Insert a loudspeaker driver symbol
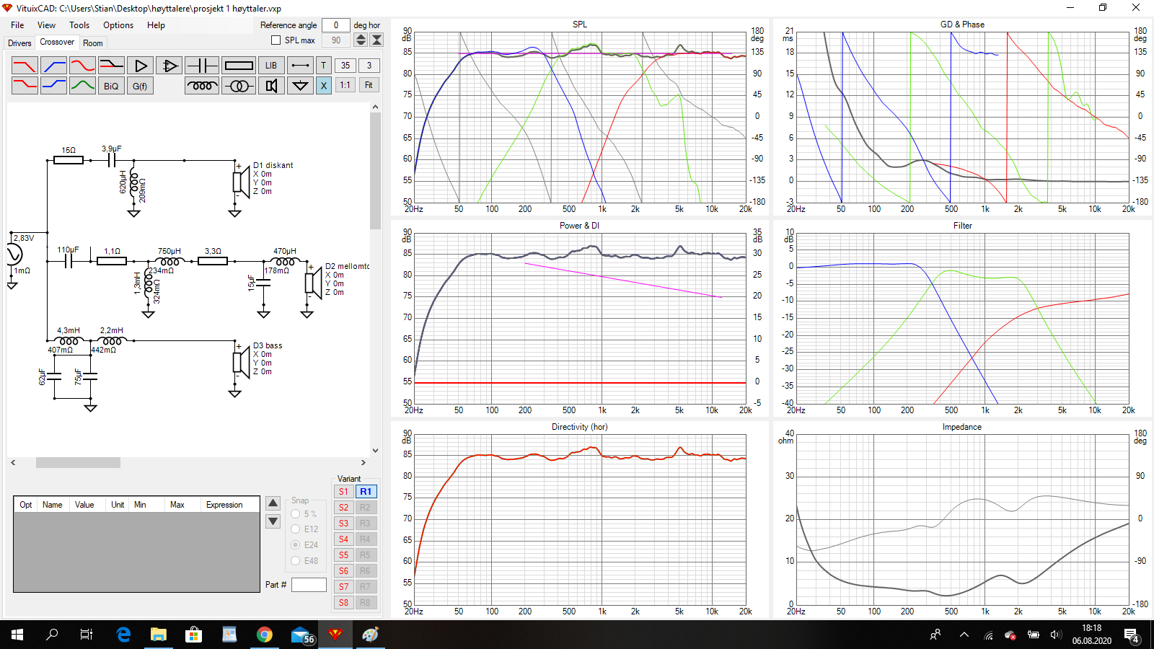This screenshot has width=1154, height=649. tap(271, 86)
